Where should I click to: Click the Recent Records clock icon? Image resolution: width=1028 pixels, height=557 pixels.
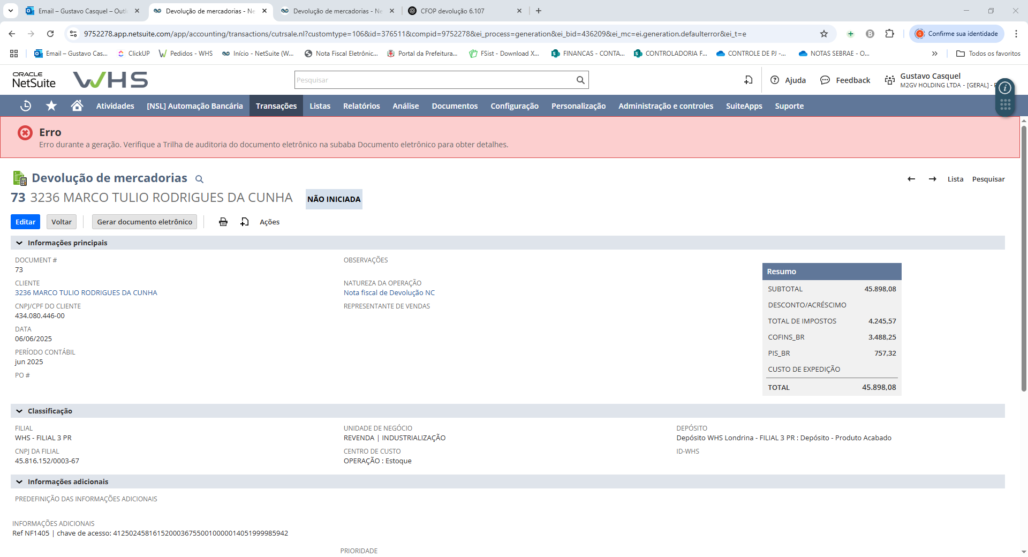pos(25,106)
